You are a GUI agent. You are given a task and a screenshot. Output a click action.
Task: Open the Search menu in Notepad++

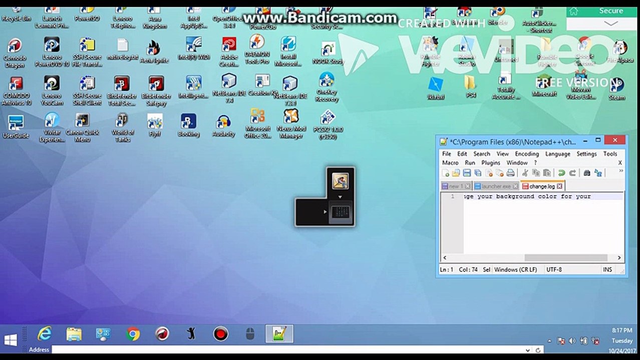(482, 154)
